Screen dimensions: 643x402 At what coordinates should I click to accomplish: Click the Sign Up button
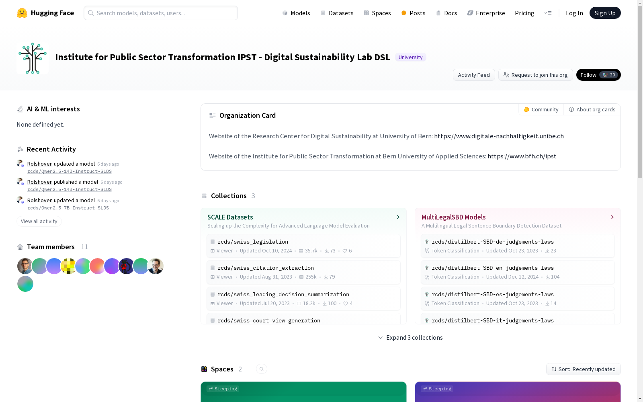605,13
